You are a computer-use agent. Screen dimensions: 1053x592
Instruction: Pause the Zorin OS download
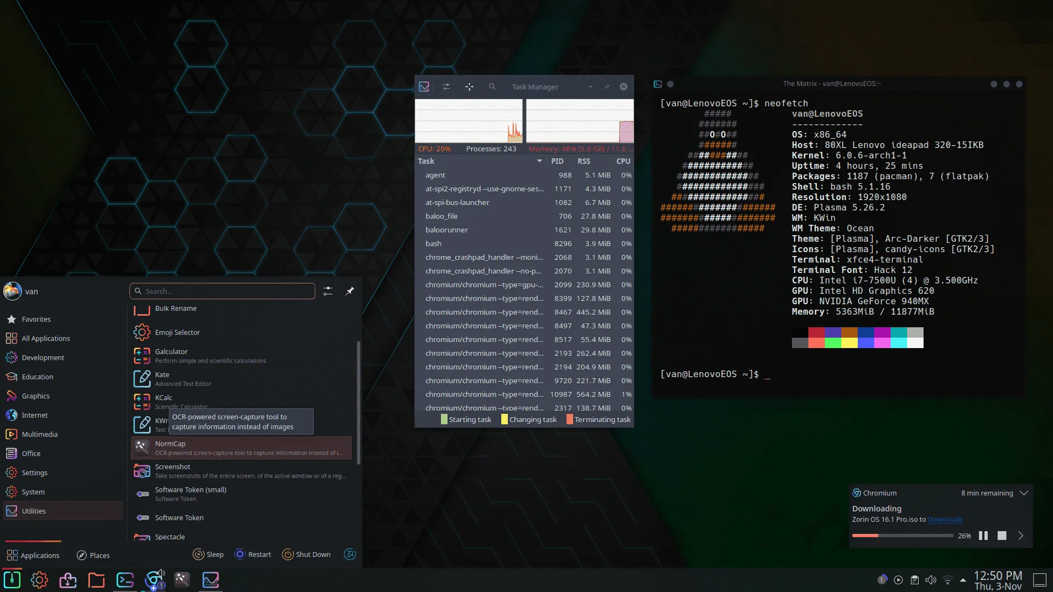coord(983,536)
